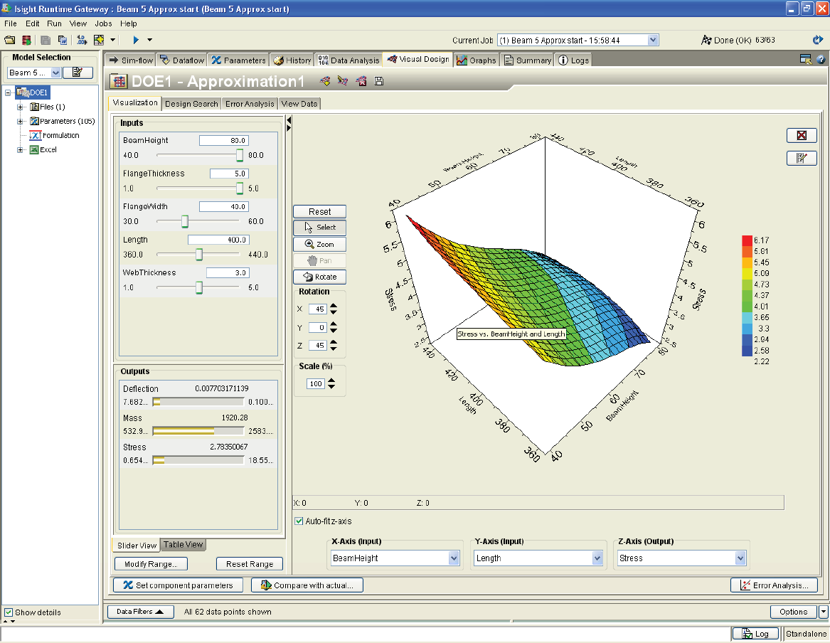The width and height of the screenshot is (830, 643).
Task: Click the red X button above the graph
Action: (802, 136)
